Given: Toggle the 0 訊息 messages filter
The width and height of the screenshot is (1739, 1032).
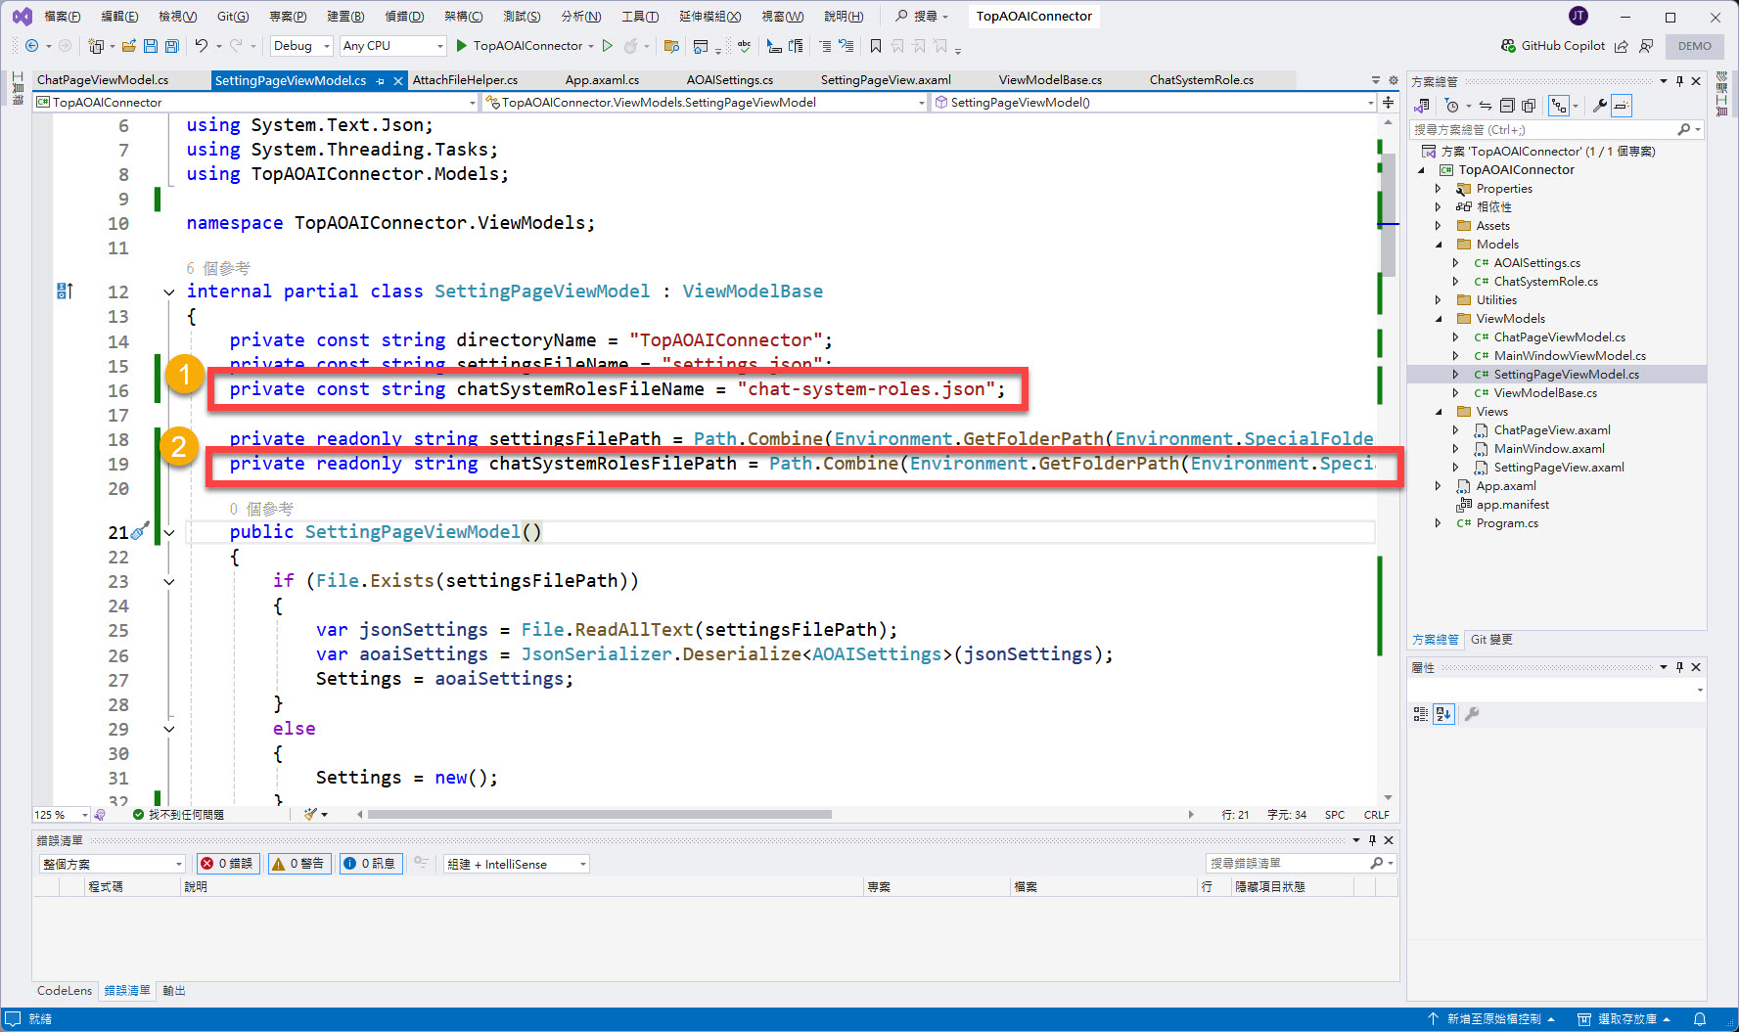Looking at the screenshot, I should (370, 864).
